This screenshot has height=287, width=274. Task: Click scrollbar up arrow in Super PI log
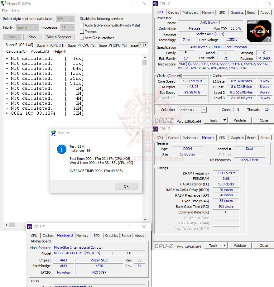click(x=145, y=57)
